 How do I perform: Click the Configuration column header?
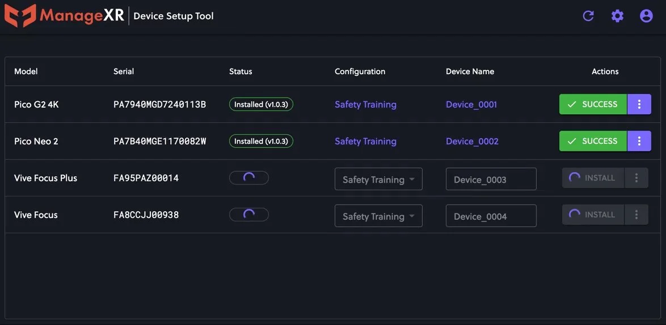[x=360, y=71]
